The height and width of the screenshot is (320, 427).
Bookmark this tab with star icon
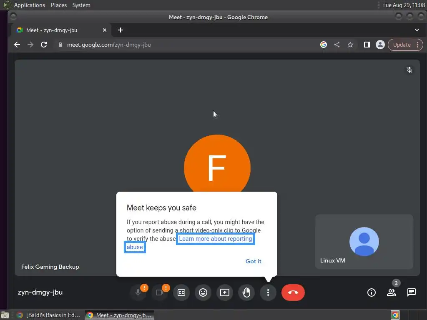tap(350, 45)
